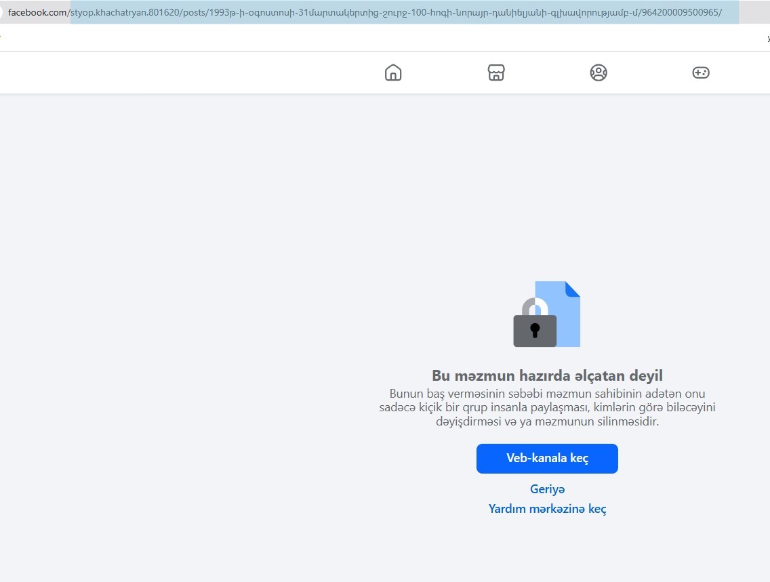Screen dimensions: 770x582
Task: Click the explanation paragraph starting with 'Bunun baş'
Action: click(547, 407)
